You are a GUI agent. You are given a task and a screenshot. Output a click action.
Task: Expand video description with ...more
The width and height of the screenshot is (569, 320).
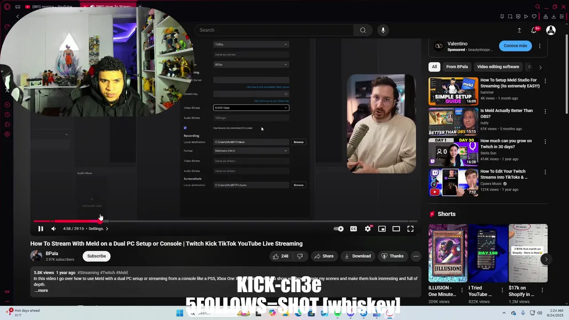(x=41, y=291)
